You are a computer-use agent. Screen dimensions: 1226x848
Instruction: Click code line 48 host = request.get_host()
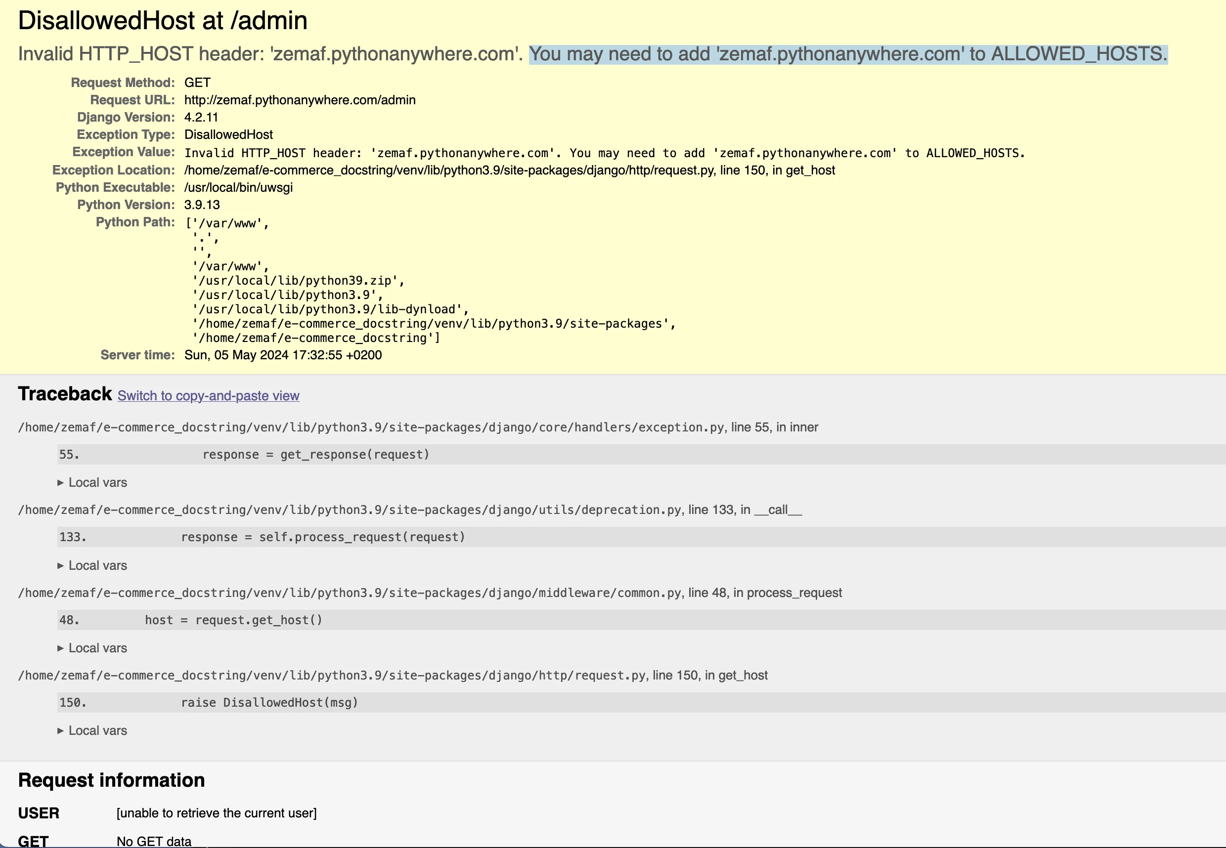coord(233,620)
